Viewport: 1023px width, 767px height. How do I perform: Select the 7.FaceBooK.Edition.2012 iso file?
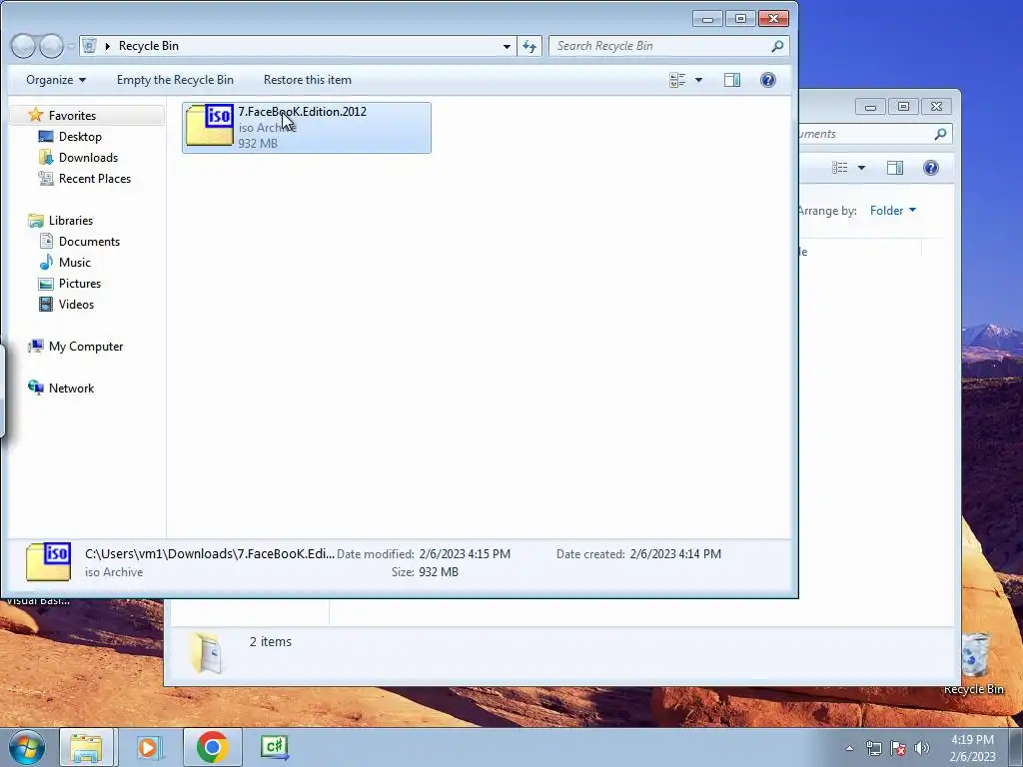click(306, 127)
